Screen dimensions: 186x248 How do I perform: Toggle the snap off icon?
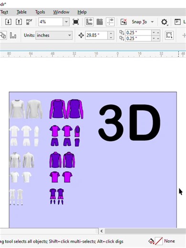[x=124, y=22]
